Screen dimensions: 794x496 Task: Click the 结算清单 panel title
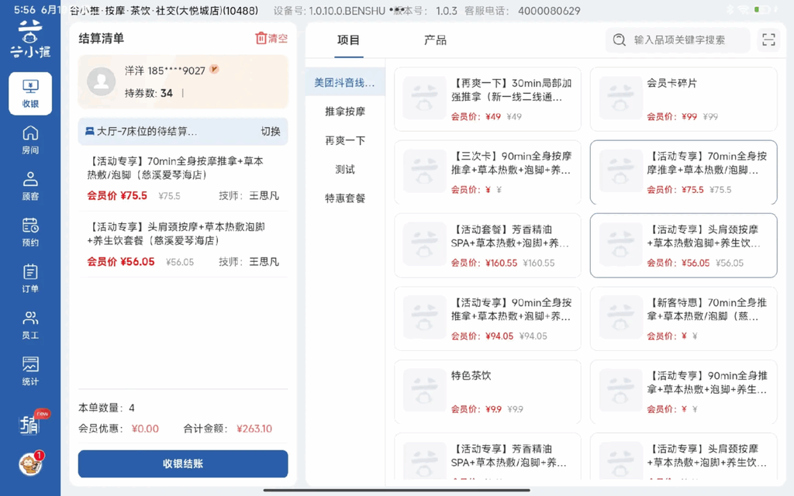coord(102,39)
